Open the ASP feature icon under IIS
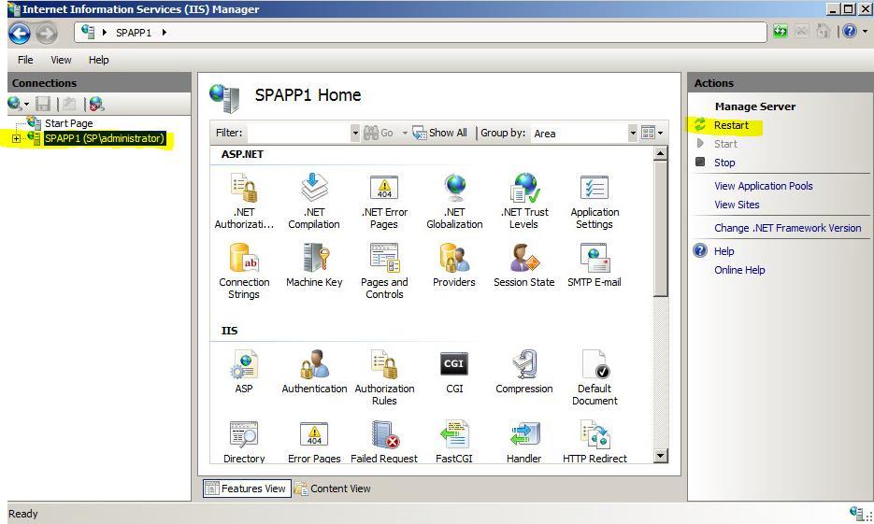Screen dimensions: 874x524 coord(244,371)
